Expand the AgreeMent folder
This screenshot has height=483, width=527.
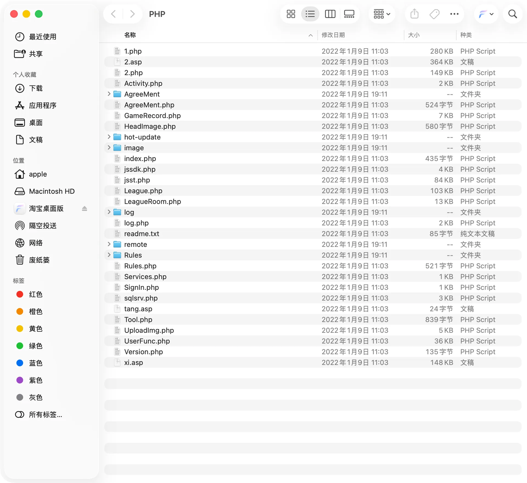pyautogui.click(x=109, y=94)
